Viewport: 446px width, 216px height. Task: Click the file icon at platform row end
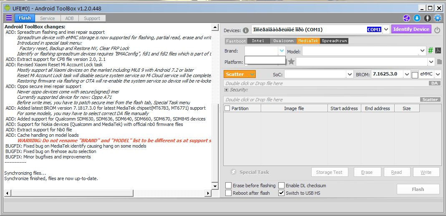[439, 61]
